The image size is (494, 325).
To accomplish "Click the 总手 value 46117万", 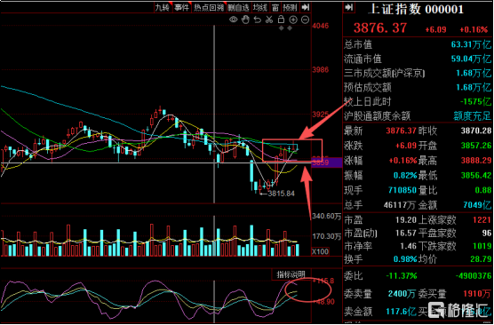I will (399, 205).
